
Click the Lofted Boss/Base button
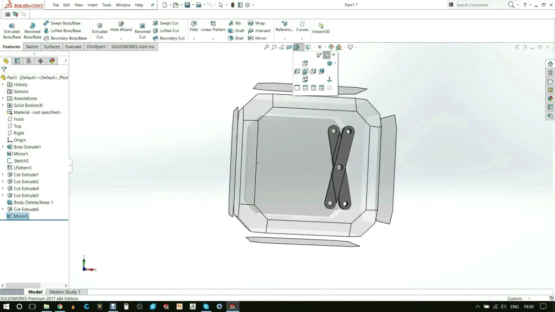(62, 31)
